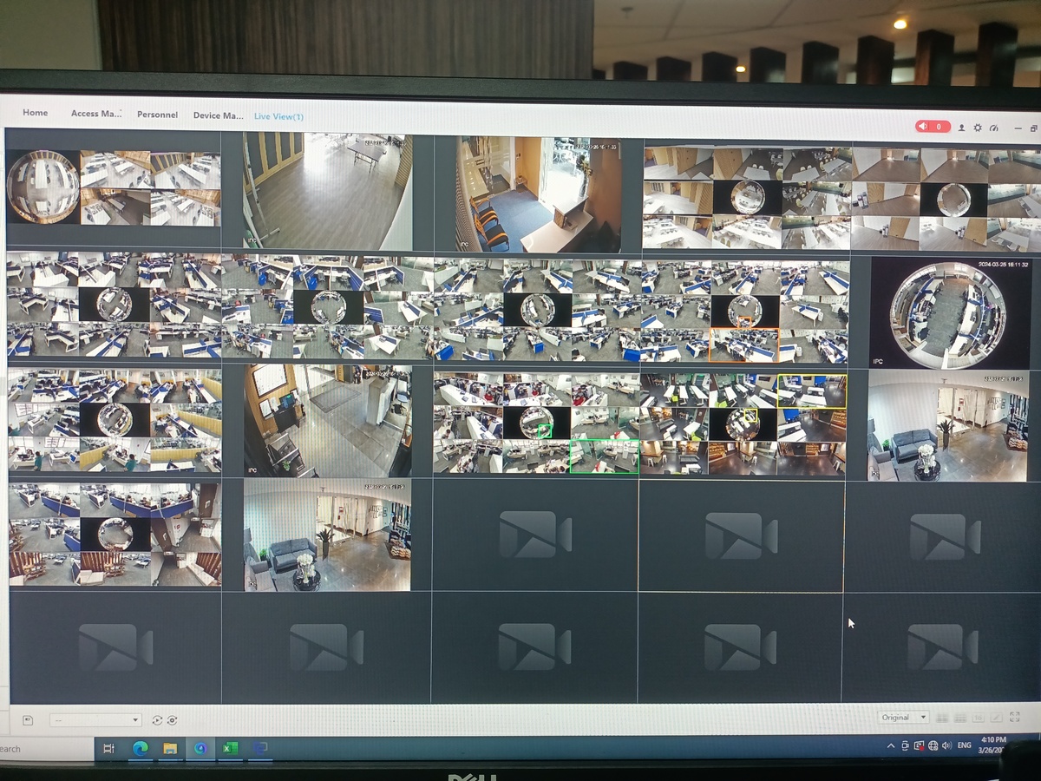Open settings via the gear icon
Screen dimensions: 1041x781
pyautogui.click(x=978, y=128)
